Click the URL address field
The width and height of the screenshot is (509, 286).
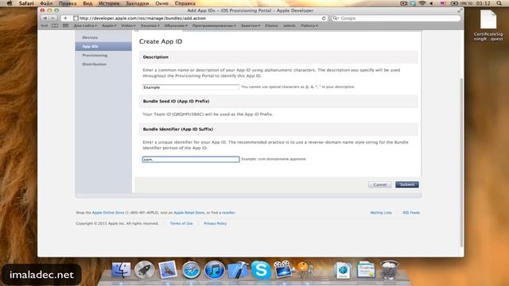pyautogui.click(x=200, y=18)
